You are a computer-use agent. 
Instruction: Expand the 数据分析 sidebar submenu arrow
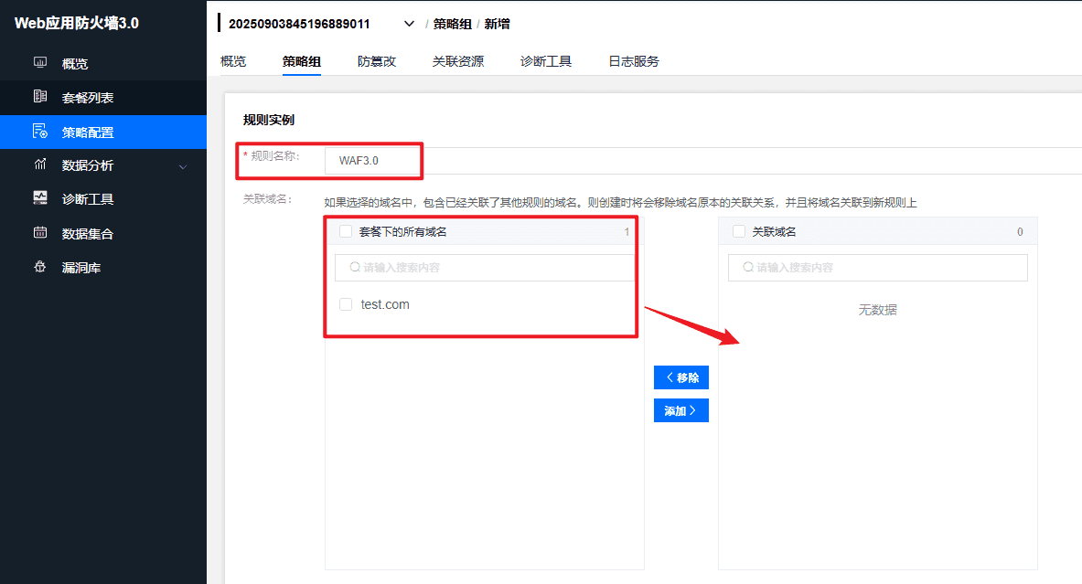click(183, 166)
